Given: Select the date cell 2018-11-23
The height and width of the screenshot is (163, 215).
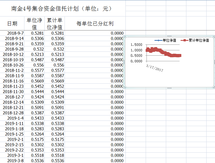Looking at the screenshot, I should click(x=12, y=86).
